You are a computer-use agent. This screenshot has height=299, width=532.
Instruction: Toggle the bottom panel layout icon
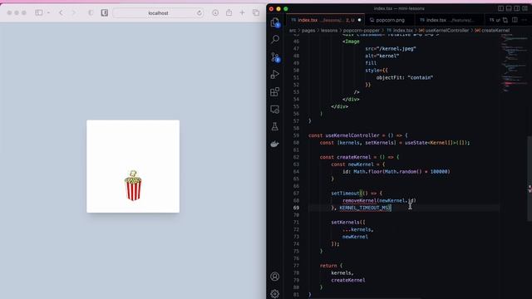(509, 8)
